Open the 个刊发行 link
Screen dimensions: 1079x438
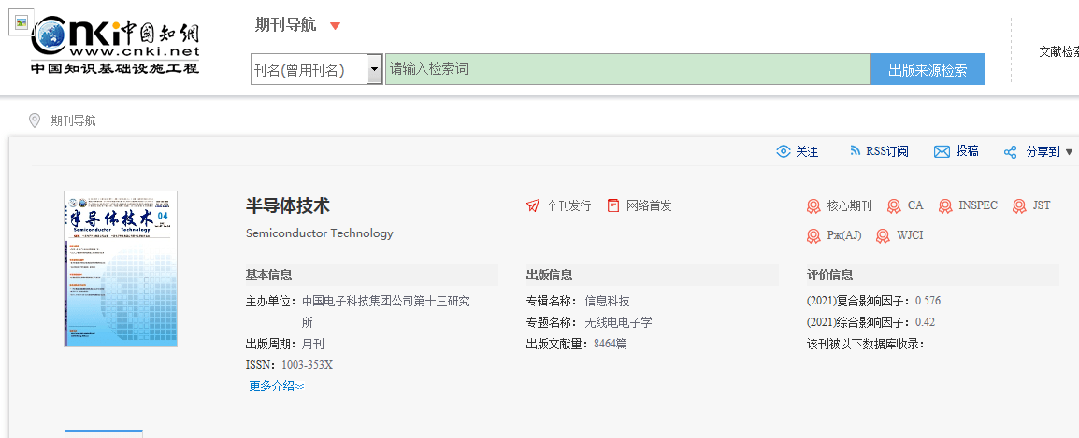[568, 205]
